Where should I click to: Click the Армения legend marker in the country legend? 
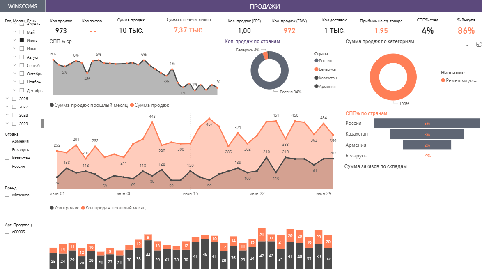(x=316, y=86)
